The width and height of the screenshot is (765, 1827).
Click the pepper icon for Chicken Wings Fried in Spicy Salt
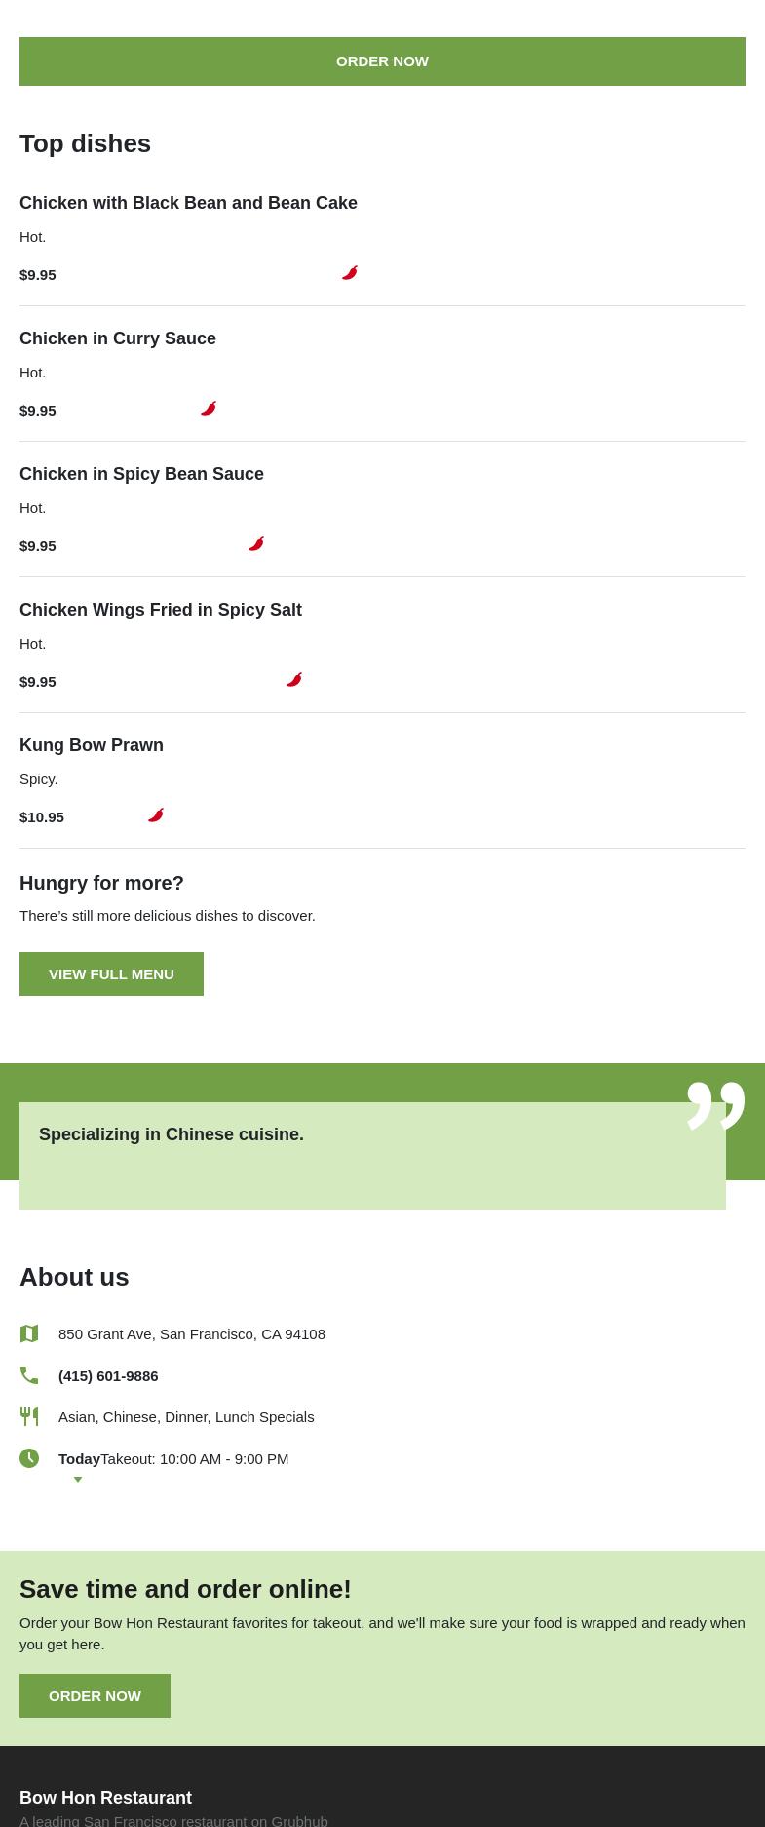pos(294,680)
